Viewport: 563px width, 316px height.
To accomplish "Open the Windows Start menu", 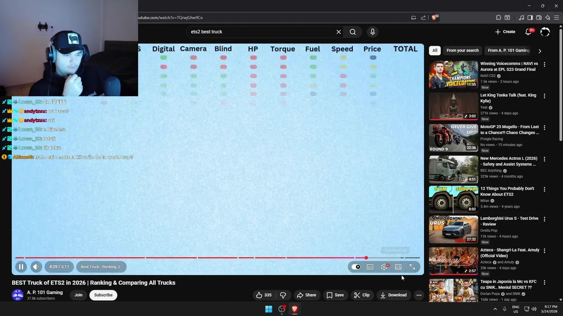I will click(269, 309).
